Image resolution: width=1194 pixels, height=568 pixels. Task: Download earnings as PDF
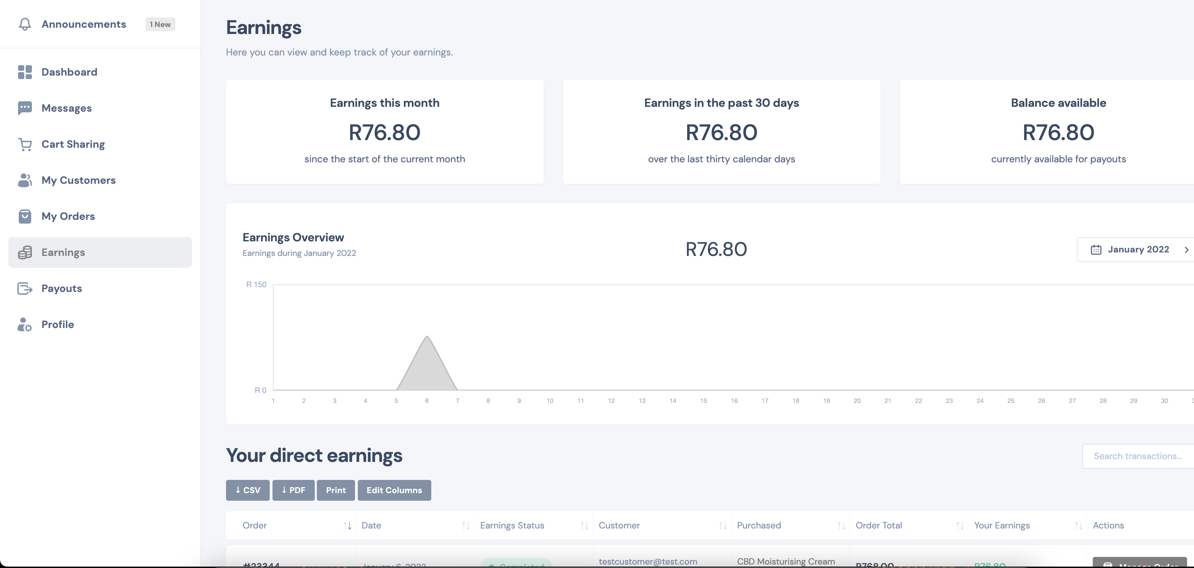293,490
